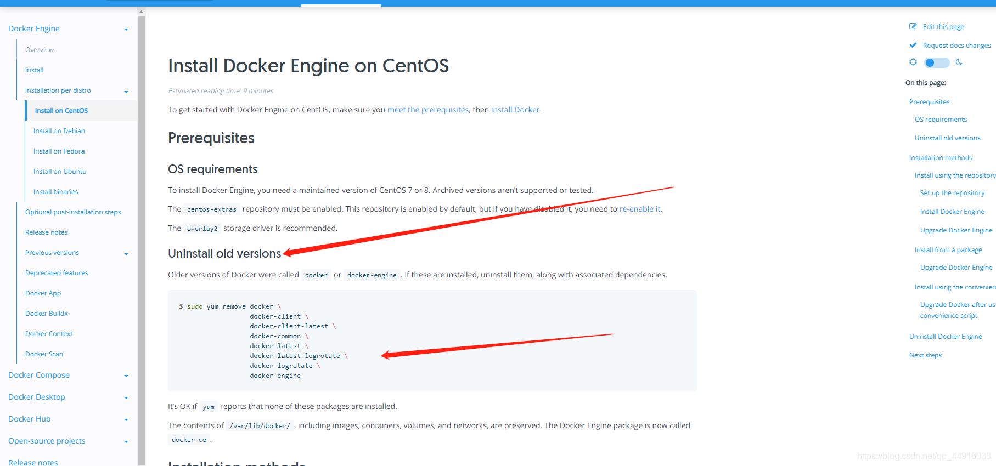The height and width of the screenshot is (466, 996).
Task: Select Install on Ubuntu sidebar item
Action: pyautogui.click(x=60, y=172)
